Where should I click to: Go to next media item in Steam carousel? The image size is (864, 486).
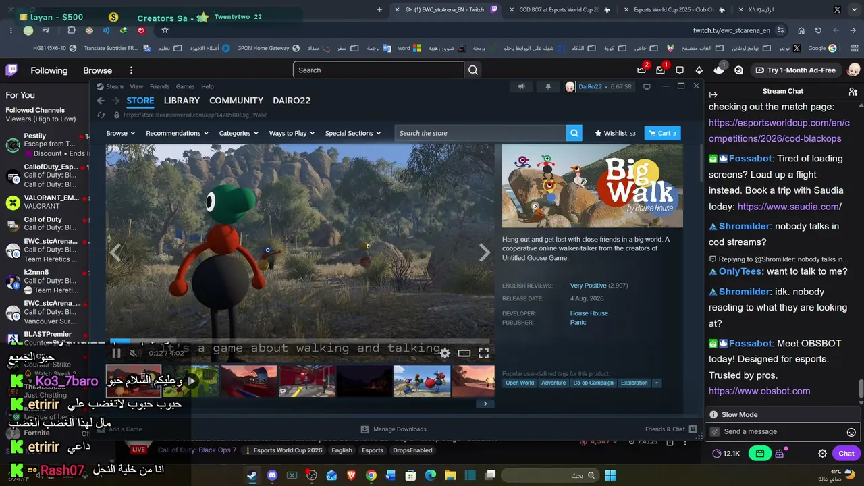click(x=485, y=252)
